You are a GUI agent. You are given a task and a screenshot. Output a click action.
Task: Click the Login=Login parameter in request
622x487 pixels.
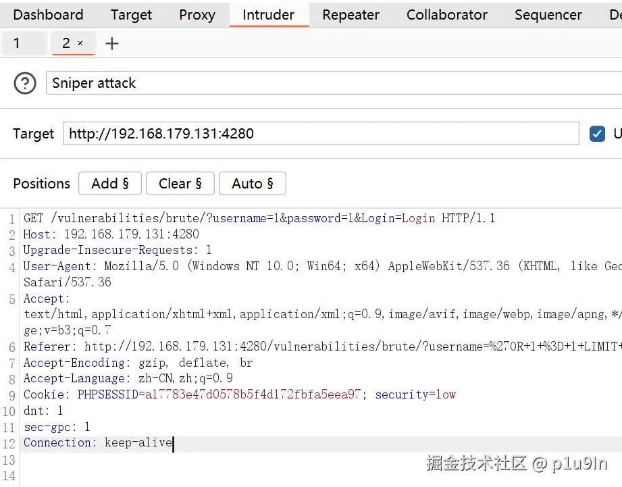(x=398, y=218)
